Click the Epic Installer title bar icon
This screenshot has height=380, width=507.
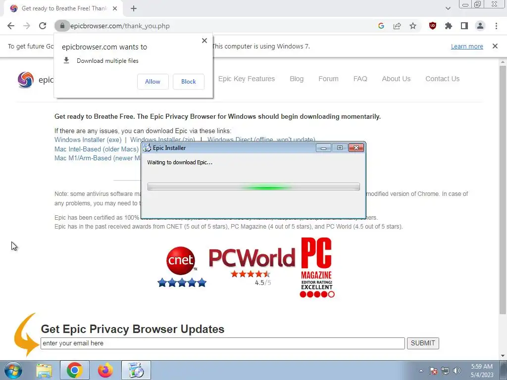[x=147, y=147]
